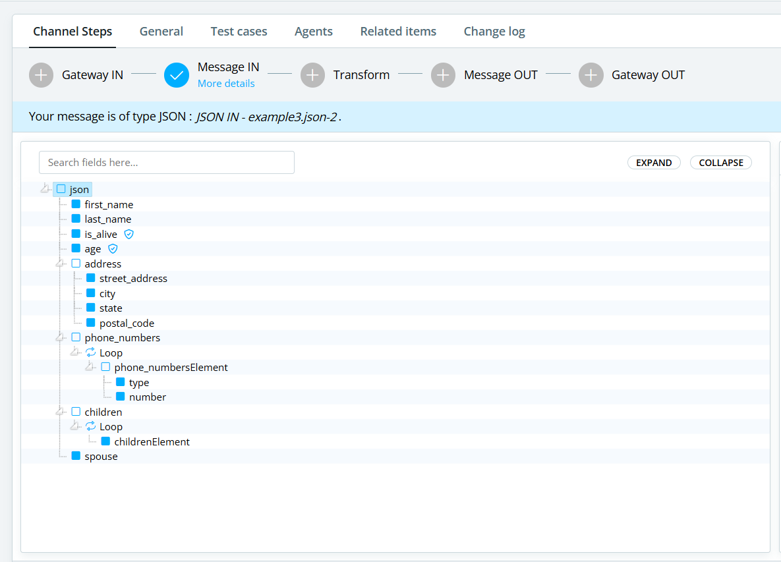781x562 pixels.
Task: Click the More details link
Action: coord(225,83)
